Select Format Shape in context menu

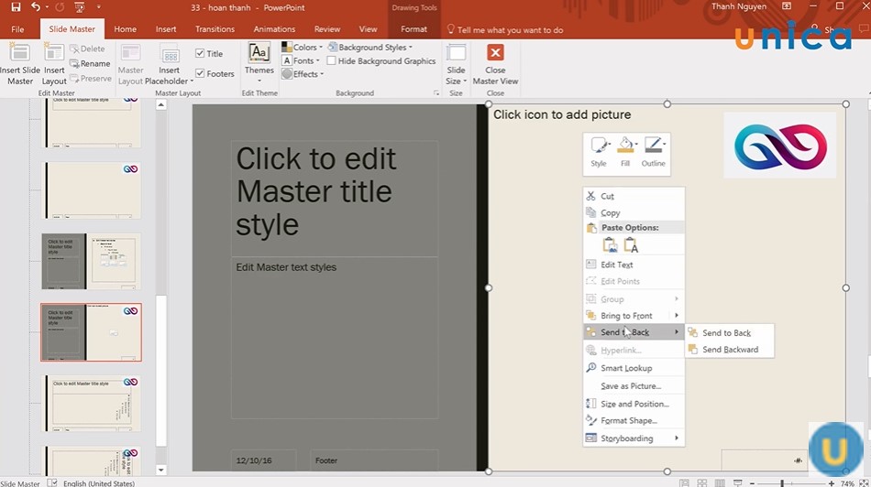point(628,421)
